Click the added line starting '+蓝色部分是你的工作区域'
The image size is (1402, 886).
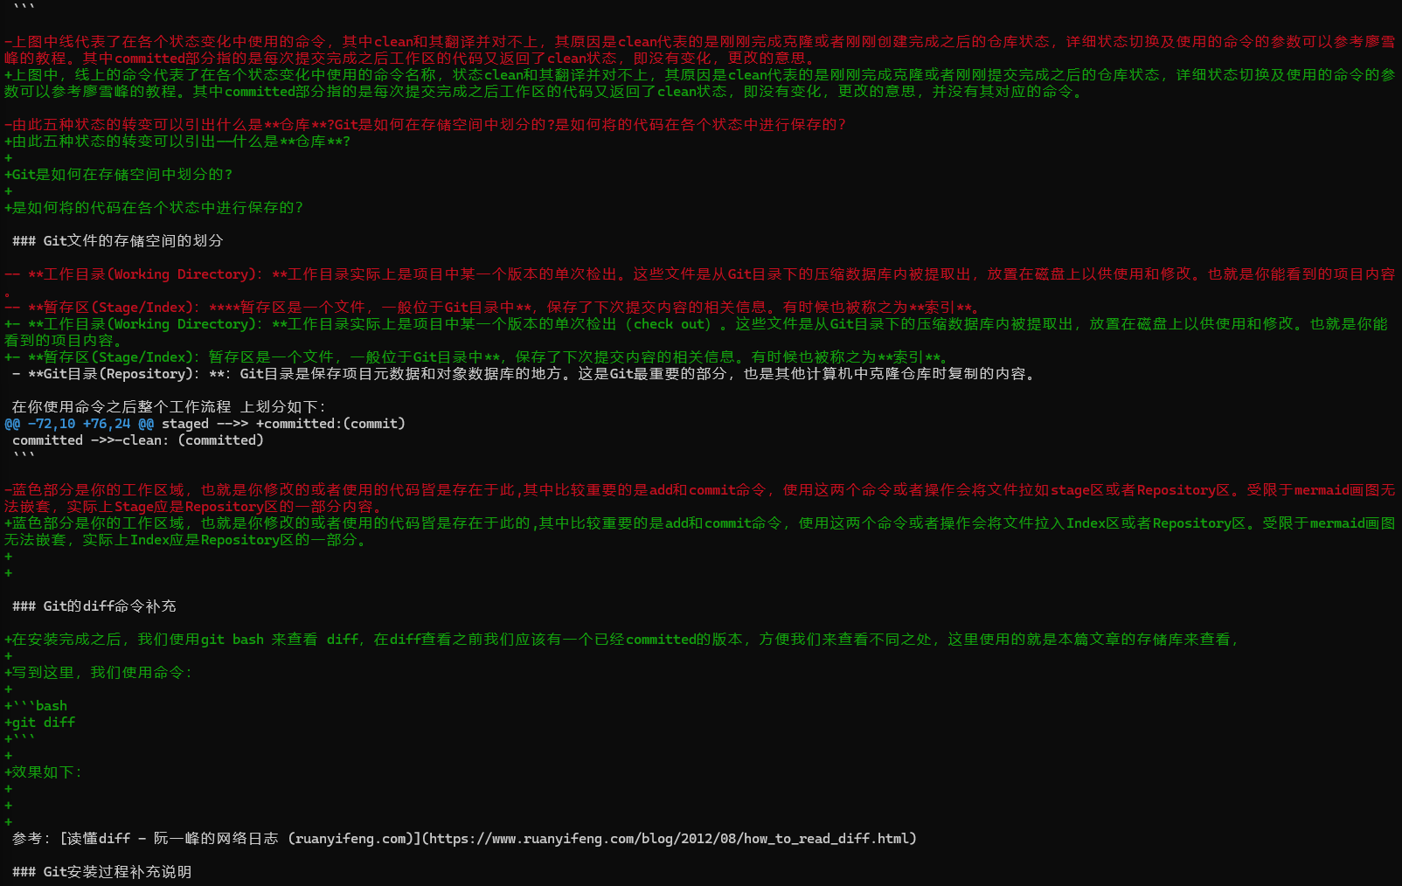(700, 530)
